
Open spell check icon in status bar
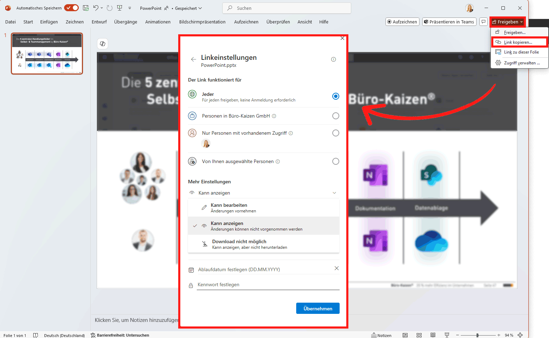tap(35, 335)
